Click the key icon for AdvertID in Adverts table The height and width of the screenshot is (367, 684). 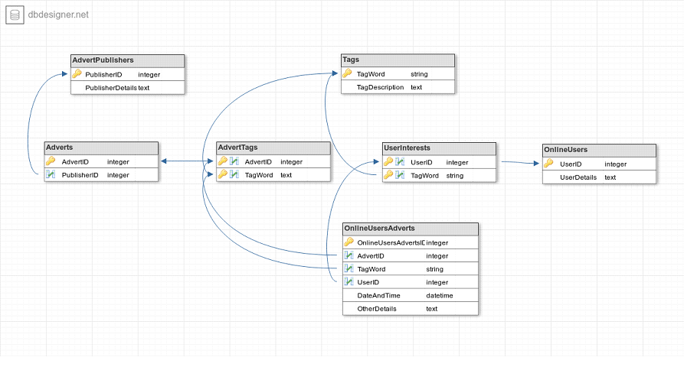click(x=51, y=161)
